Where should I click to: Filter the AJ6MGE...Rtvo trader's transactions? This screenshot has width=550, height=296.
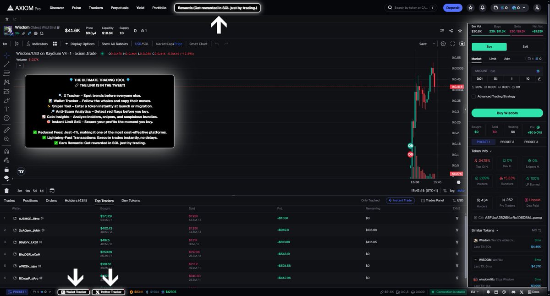pyautogui.click(x=456, y=218)
